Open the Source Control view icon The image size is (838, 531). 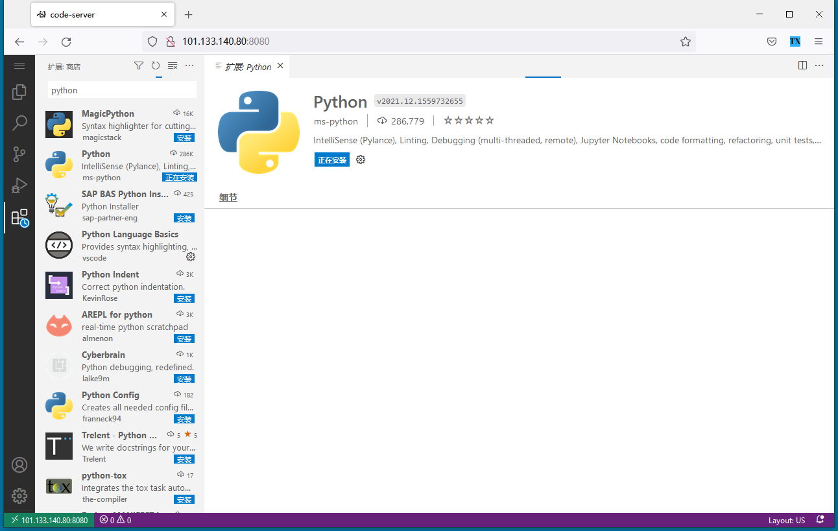19,154
